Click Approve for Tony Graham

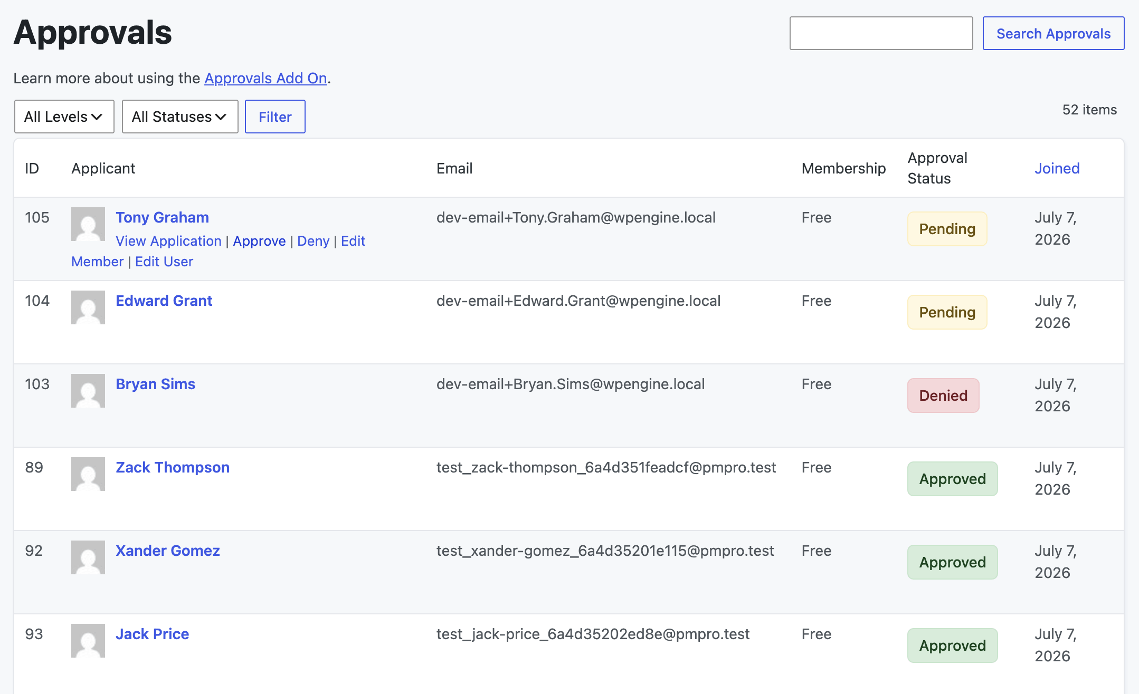point(259,241)
